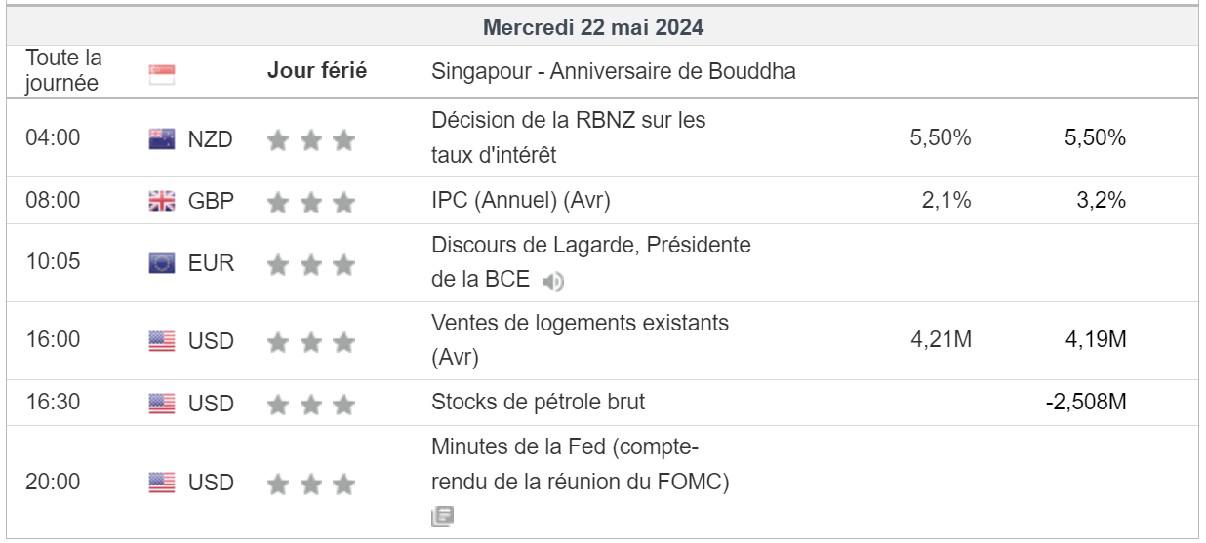Click the three stars in the GBP row
The height and width of the screenshot is (543, 1206).
[x=311, y=203]
